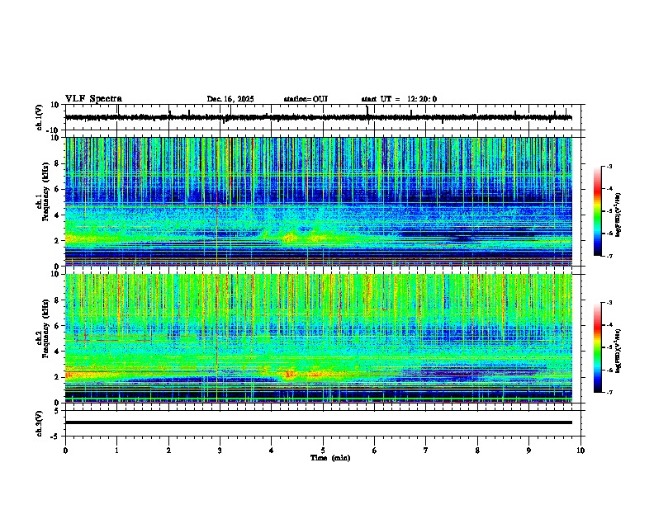The width and height of the screenshot is (654, 505).
Task: Click the '4' kHz tick on ch.1 spectrogram
Action: (57, 215)
